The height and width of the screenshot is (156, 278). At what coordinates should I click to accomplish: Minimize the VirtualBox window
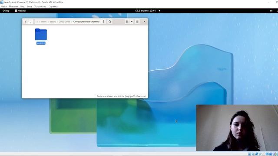click(268, 2)
